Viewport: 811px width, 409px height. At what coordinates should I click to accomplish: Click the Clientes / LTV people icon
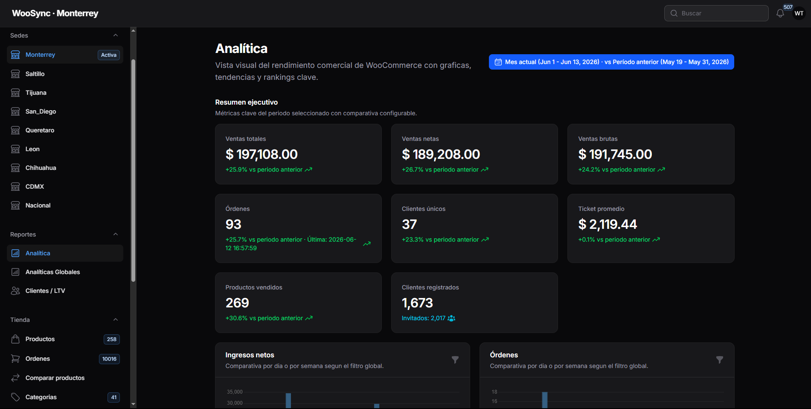15,291
